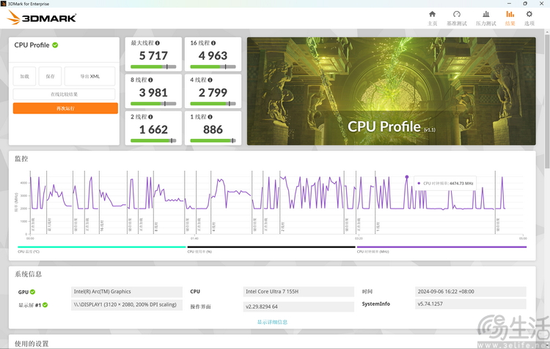Open the Stress Tests bar-chart icon
The image size is (550, 349).
(485, 14)
